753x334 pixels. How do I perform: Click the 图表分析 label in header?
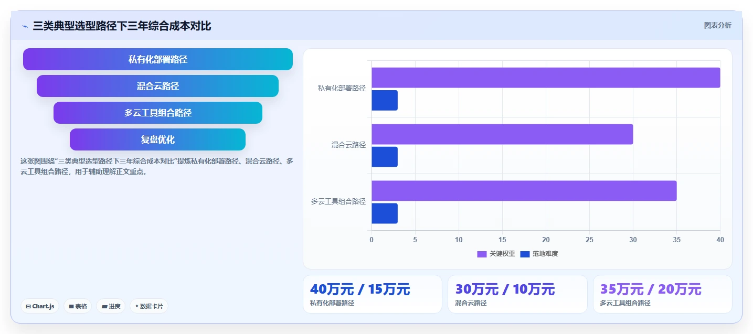717,25
